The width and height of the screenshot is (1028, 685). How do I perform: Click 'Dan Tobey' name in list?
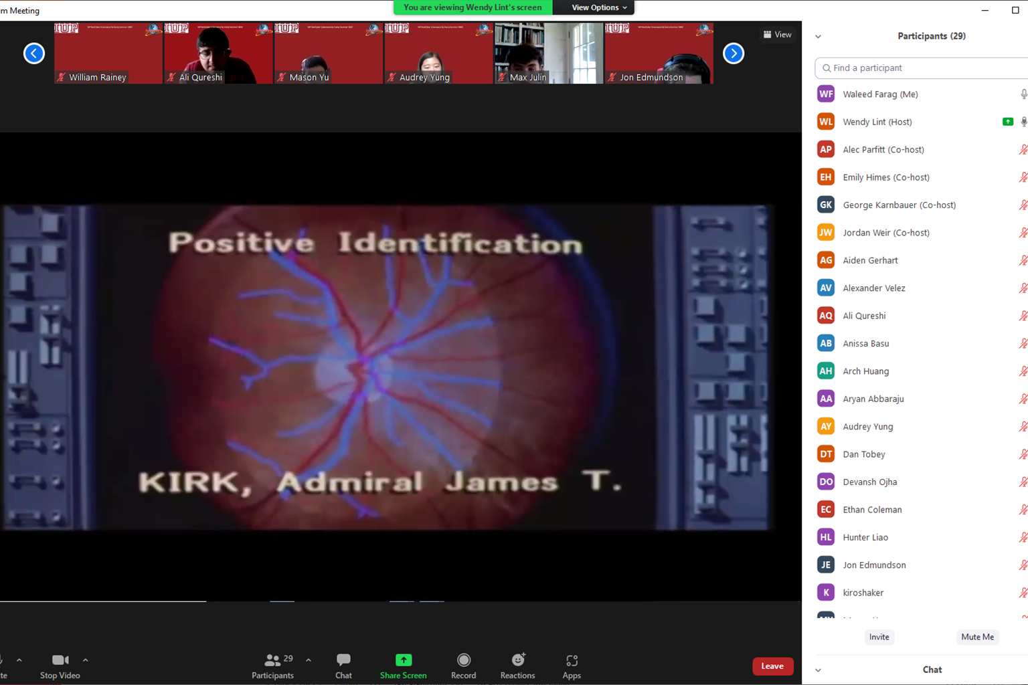tap(864, 454)
